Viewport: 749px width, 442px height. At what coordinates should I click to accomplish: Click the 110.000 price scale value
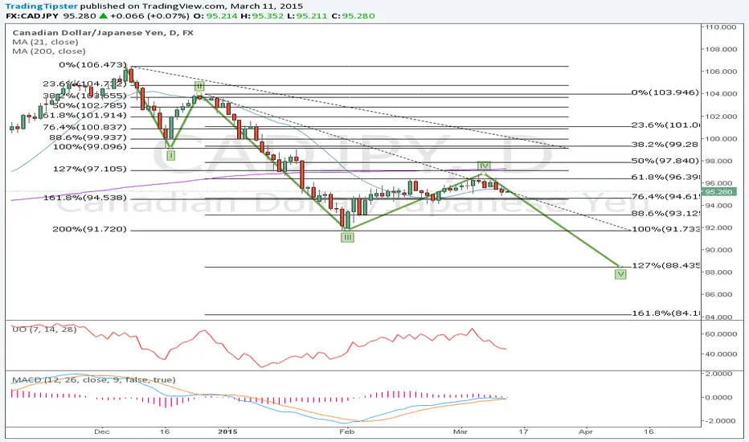(720, 27)
